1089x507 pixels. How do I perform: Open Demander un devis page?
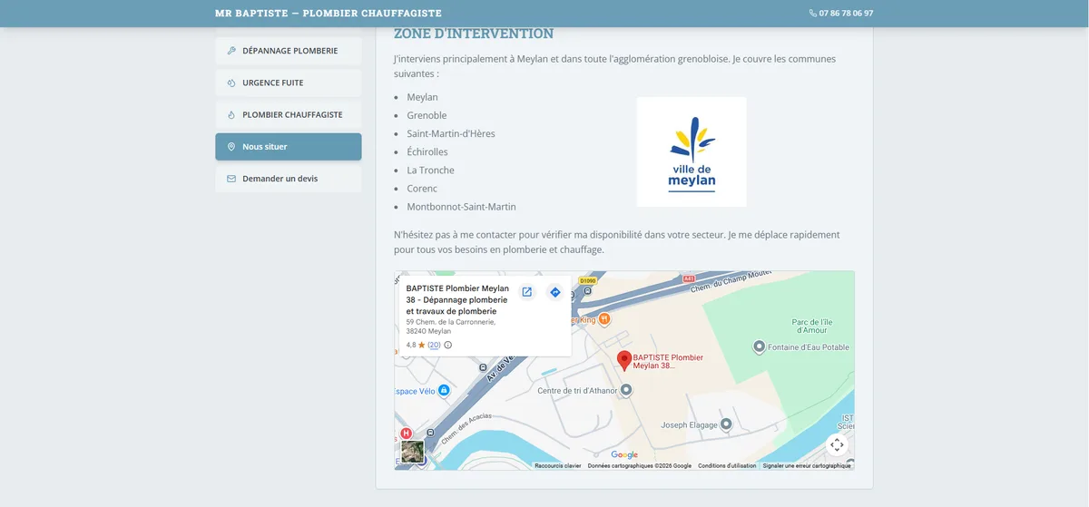click(x=289, y=179)
